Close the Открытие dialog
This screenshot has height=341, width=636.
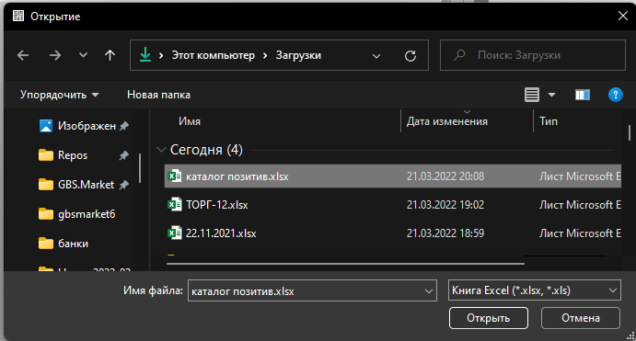(x=622, y=17)
